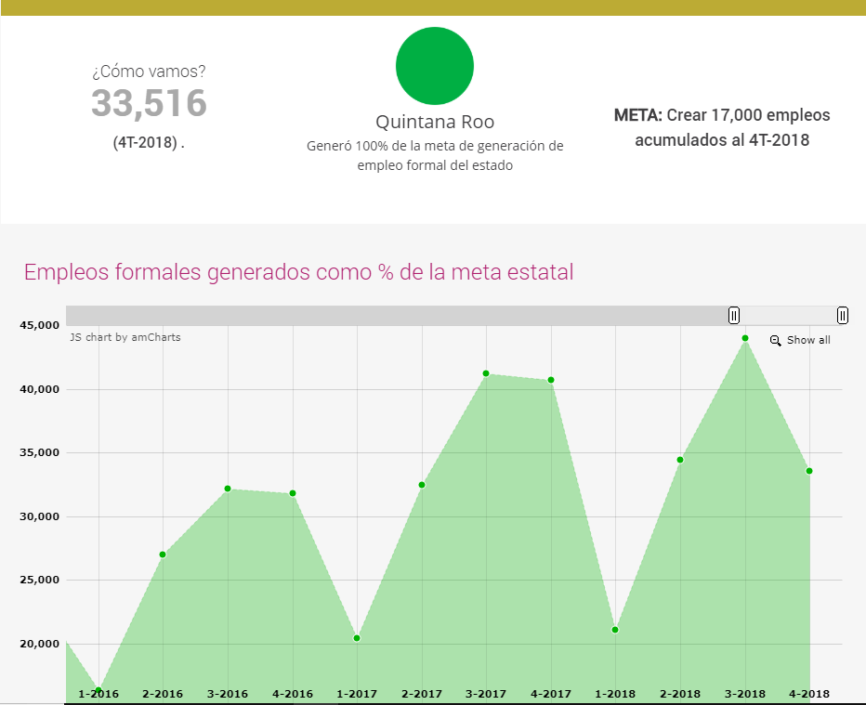Viewport: 866px width, 705px height.
Task: Select the 2-2018 data point
Action: pyautogui.click(x=680, y=460)
